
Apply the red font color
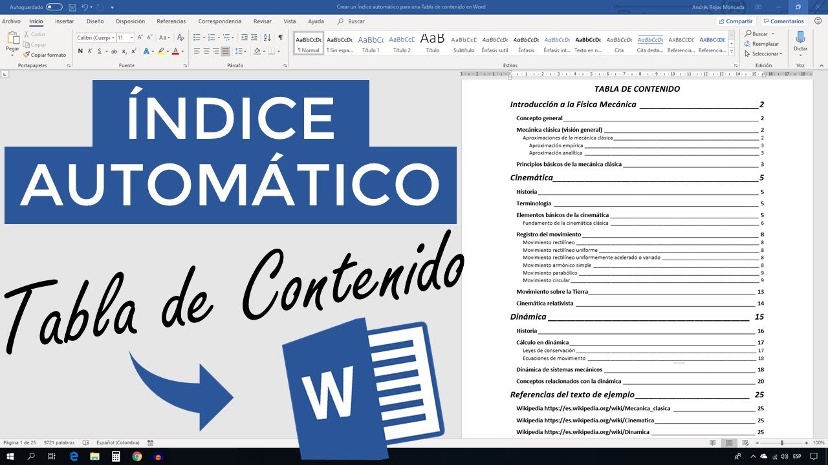click(x=176, y=51)
